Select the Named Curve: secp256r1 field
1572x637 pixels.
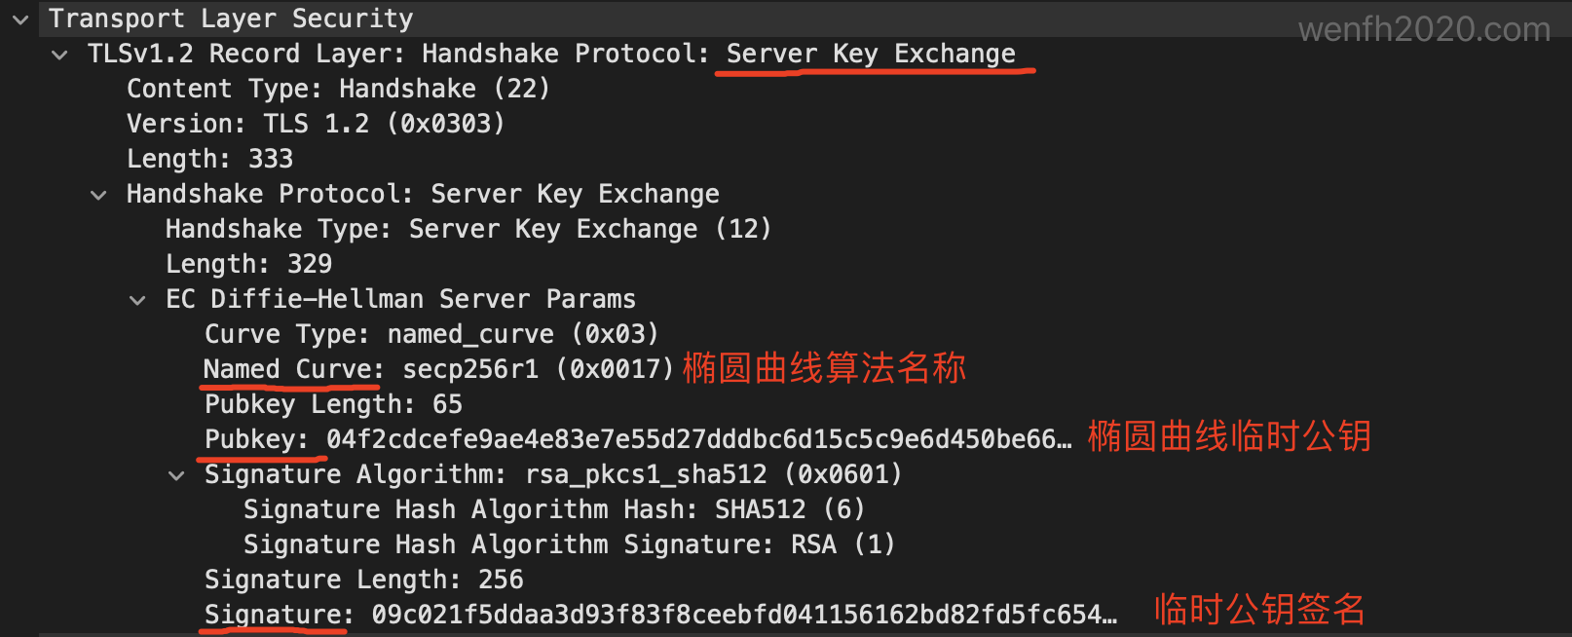[x=438, y=369]
